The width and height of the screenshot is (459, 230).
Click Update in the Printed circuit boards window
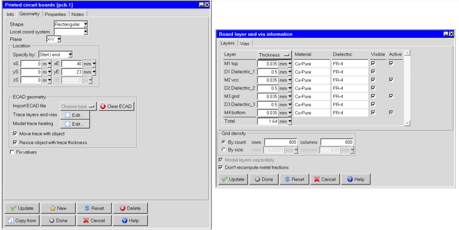coord(22,208)
